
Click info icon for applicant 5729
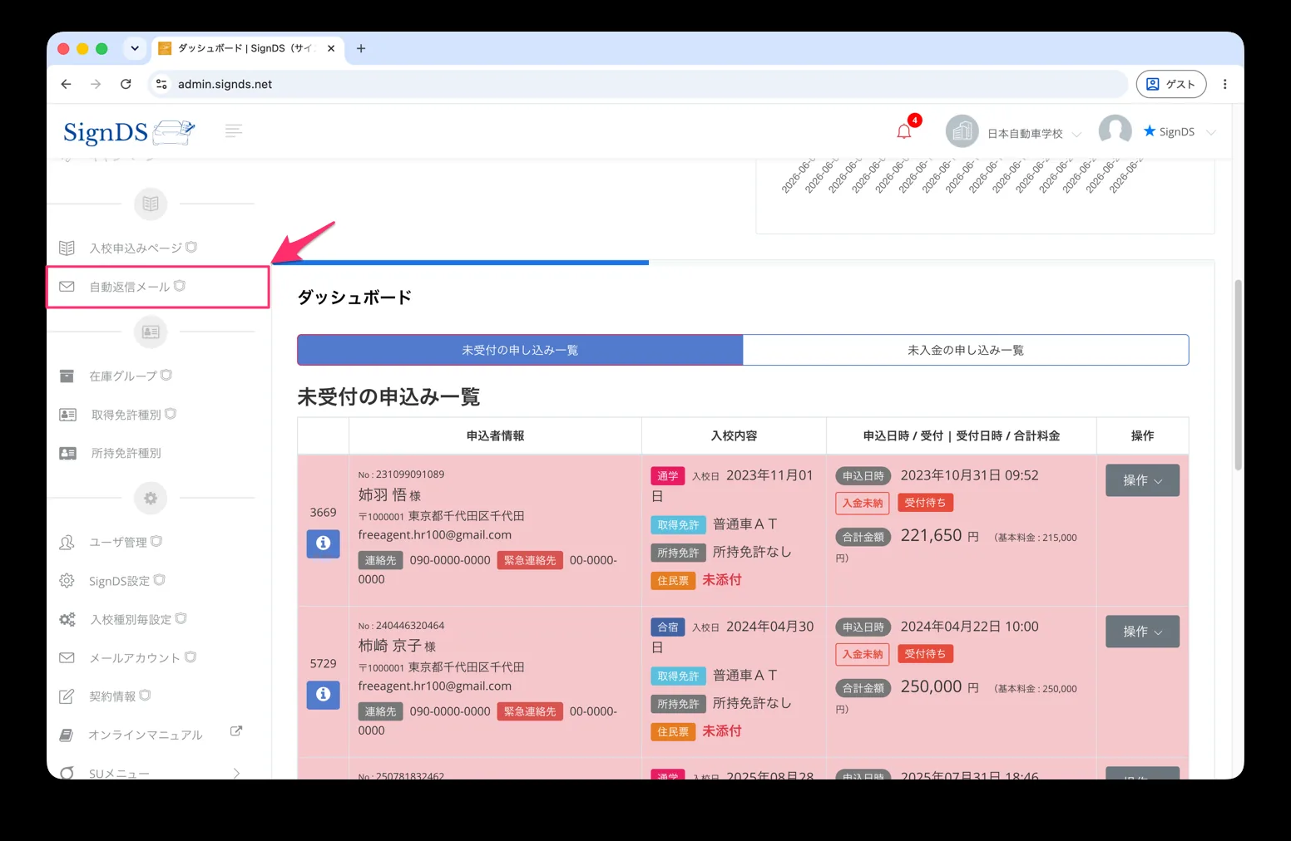point(324,695)
